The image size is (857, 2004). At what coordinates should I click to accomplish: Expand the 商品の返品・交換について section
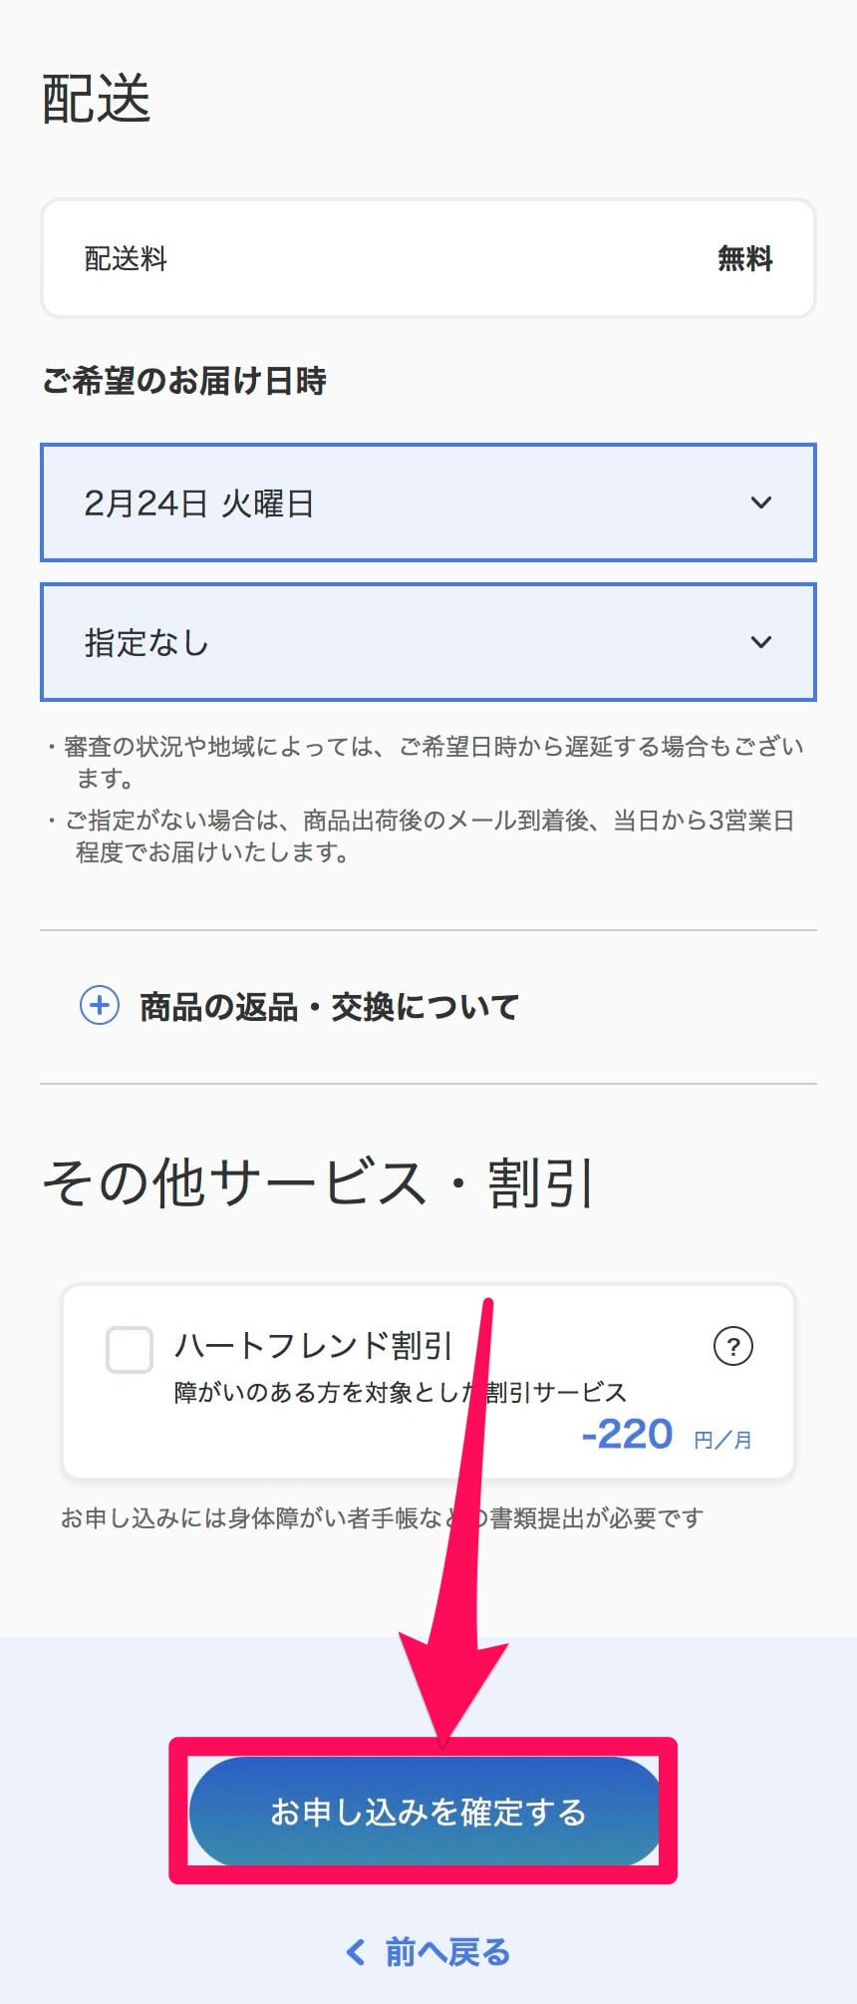(329, 1007)
